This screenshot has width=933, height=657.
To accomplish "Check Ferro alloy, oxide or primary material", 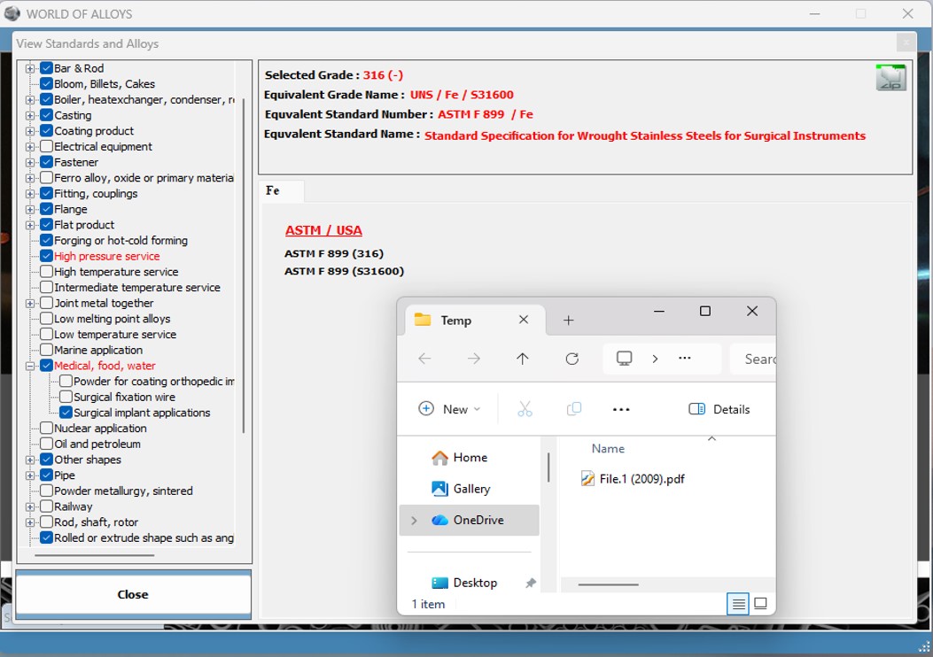I will [x=46, y=177].
